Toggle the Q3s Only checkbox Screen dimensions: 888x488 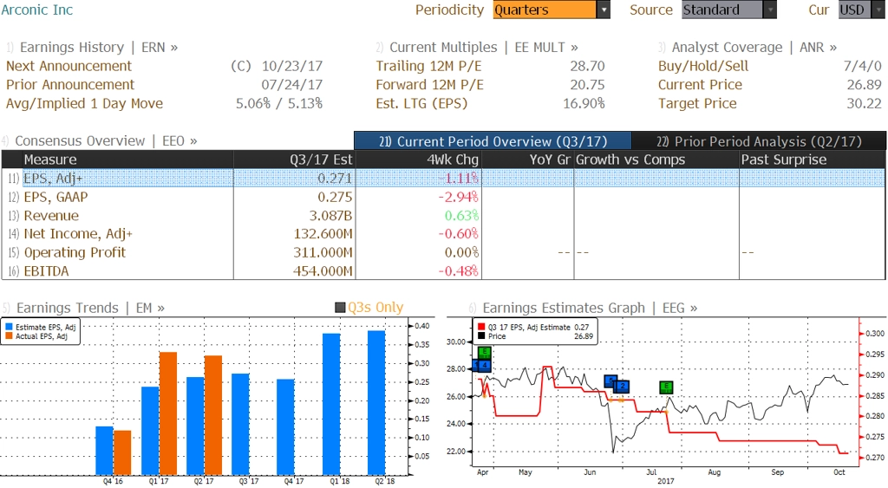point(340,308)
